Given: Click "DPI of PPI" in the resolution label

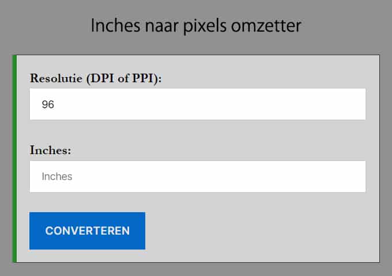Looking at the screenshot, I should point(121,79).
